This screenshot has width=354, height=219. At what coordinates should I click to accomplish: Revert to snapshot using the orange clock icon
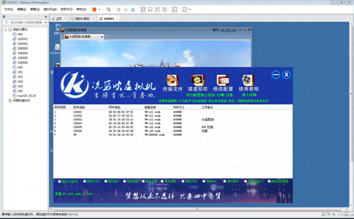coord(126,10)
